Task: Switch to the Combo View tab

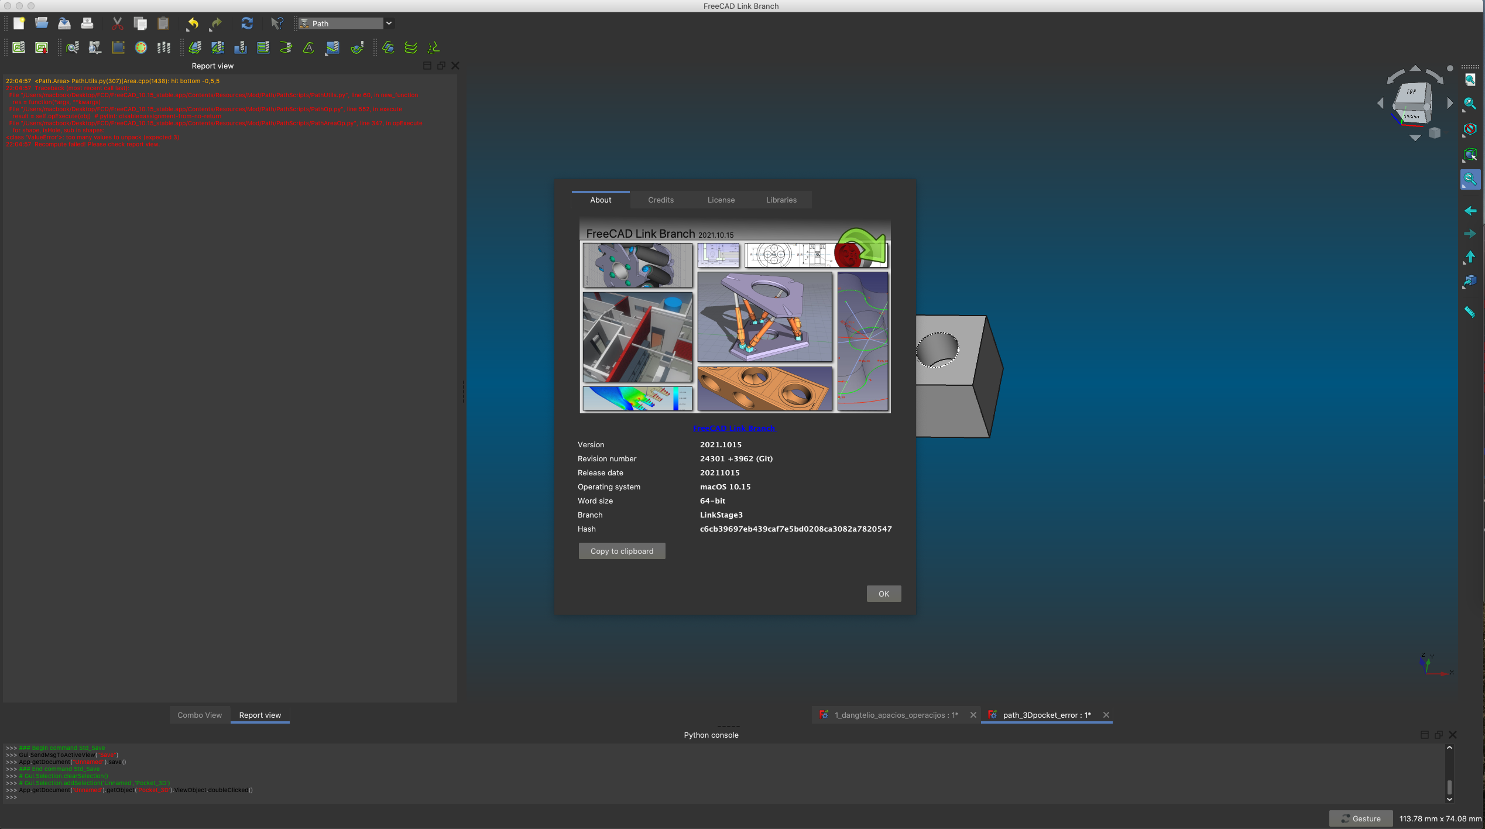Action: 199,715
